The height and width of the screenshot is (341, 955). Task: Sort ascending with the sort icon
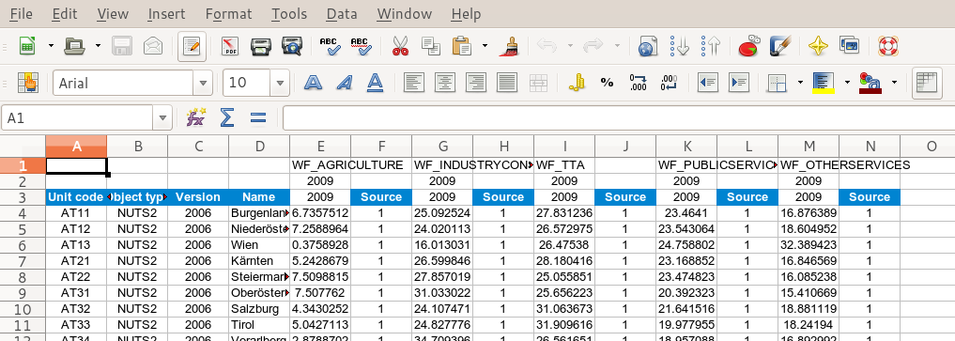pyautogui.click(x=679, y=46)
